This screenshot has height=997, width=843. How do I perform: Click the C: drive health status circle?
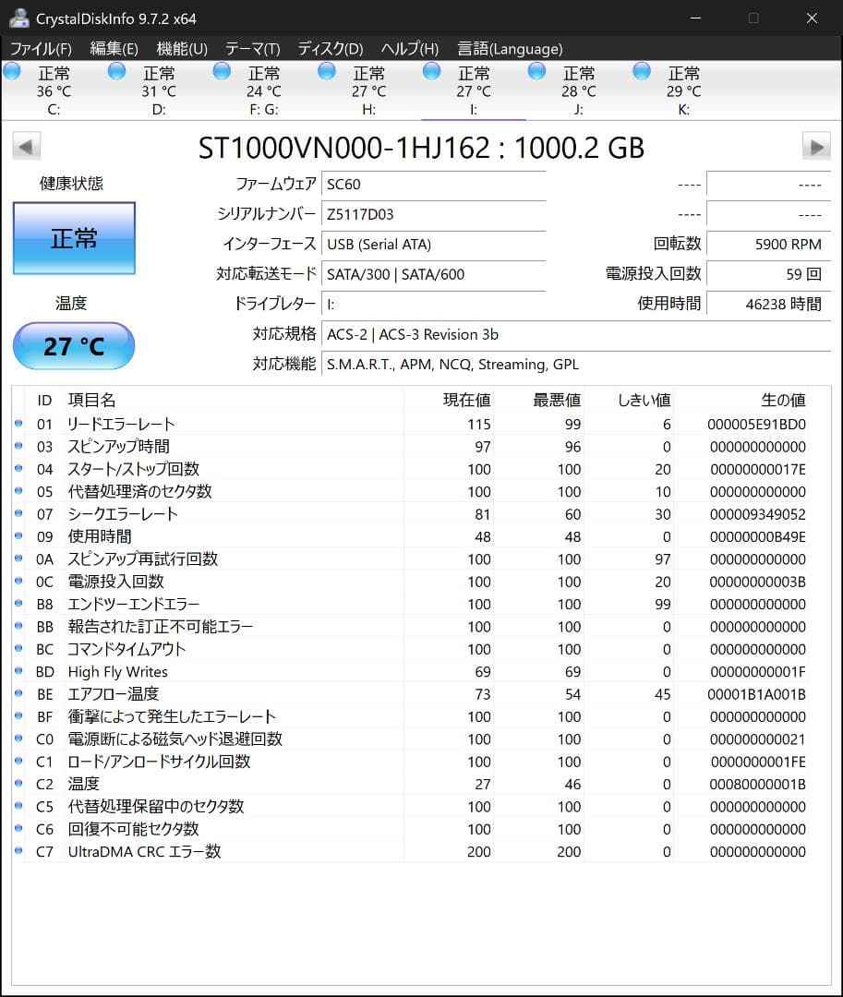click(x=12, y=70)
